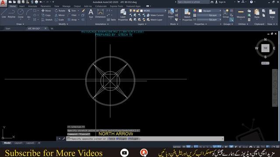Click the Stretch command
Screen dimensions: 280x157
[47, 20]
